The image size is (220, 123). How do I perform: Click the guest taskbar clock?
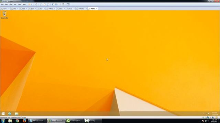pyautogui.click(x=214, y=114)
